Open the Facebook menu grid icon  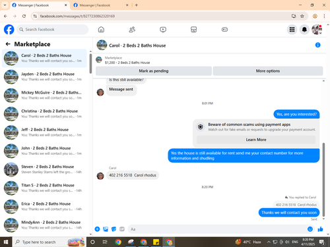tap(292, 30)
